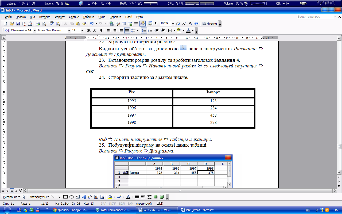Viewport: 342px width, 214px height.
Task: Open the Сервис menu
Action: pos(74,17)
